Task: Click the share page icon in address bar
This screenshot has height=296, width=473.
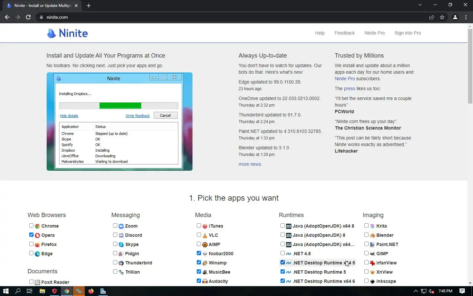Action: point(432,17)
